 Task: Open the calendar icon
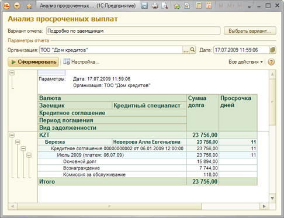(x=209, y=6)
